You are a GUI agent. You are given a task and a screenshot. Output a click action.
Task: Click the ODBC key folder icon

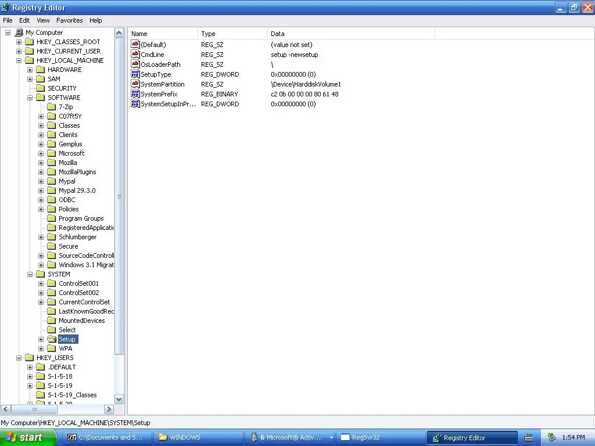point(51,200)
